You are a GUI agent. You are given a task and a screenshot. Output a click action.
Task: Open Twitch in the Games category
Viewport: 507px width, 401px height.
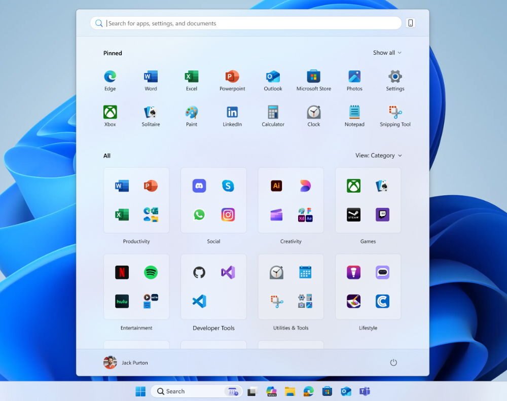382,214
